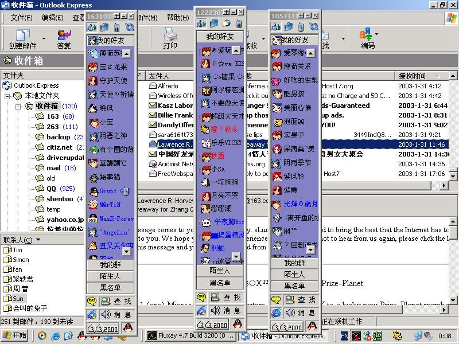Select the 陌生人 tab in QQ window 163197

[x=110, y=276]
